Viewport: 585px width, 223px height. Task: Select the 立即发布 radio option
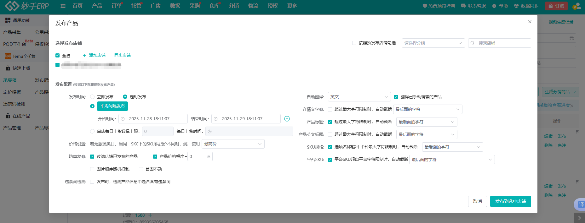(x=92, y=97)
